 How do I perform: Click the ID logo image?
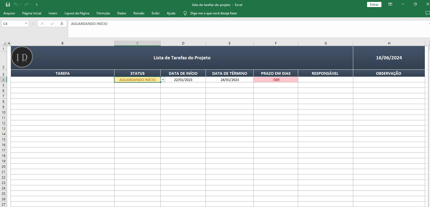(22, 57)
